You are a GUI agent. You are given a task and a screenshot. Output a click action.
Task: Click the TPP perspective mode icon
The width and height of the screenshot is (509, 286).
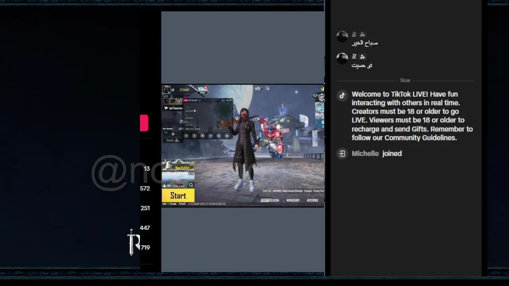tap(165, 185)
